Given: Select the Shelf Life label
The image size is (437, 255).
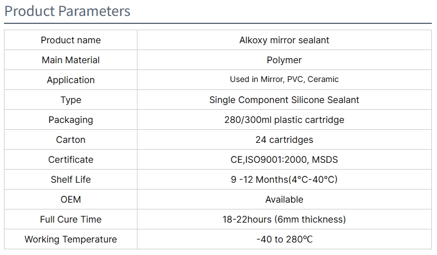Looking at the screenshot, I should (x=71, y=180).
